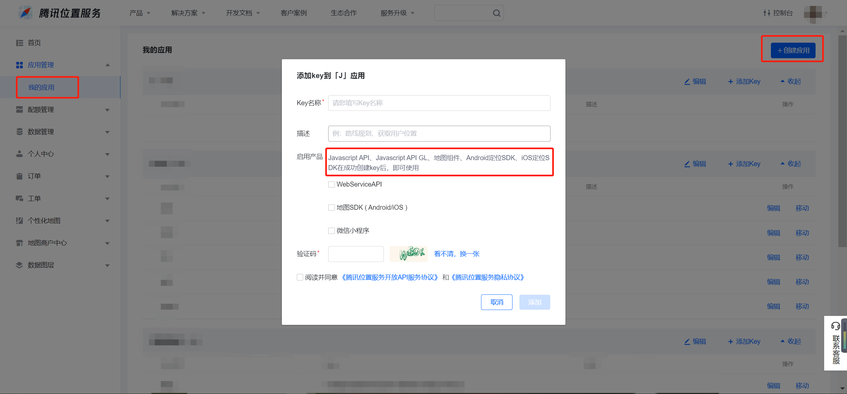Image resolution: width=847 pixels, height=394 pixels.
Task: Select 我的应用 in the sidebar
Action: [41, 87]
